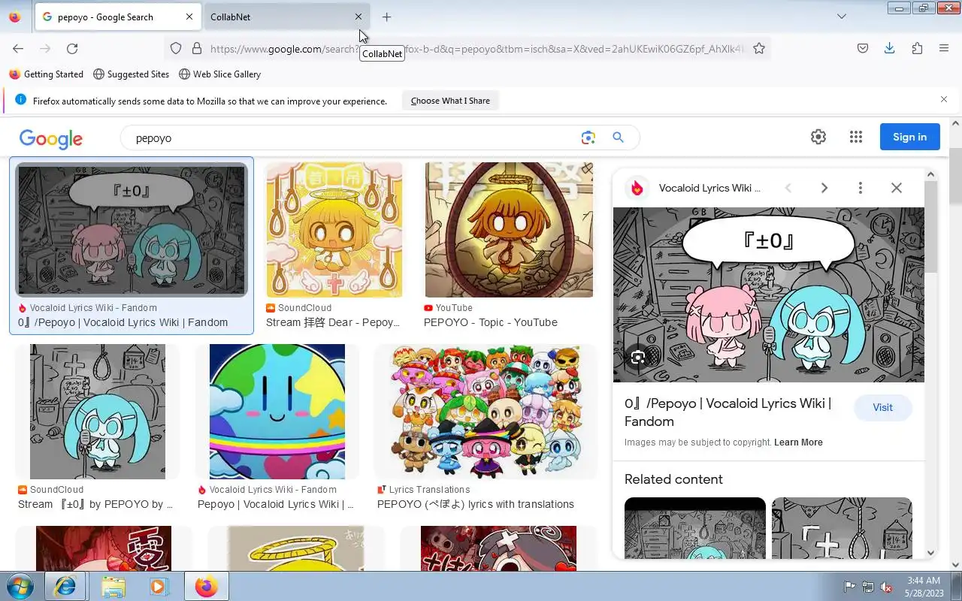Dismiss the Firefox data notification bar
This screenshot has width=962, height=601.
(x=944, y=99)
